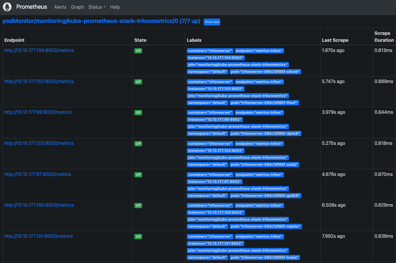The width and height of the screenshot is (396, 263).
Task: Click the 0.844ms scrape duration value
Action: 384,112
